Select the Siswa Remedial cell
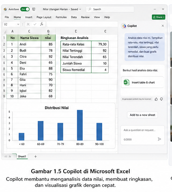 pyautogui.click(x=76, y=70)
